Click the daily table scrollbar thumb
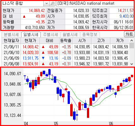The image size is (135, 126). point(132,45)
